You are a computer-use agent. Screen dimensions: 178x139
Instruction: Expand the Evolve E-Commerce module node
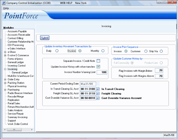click(5, 56)
